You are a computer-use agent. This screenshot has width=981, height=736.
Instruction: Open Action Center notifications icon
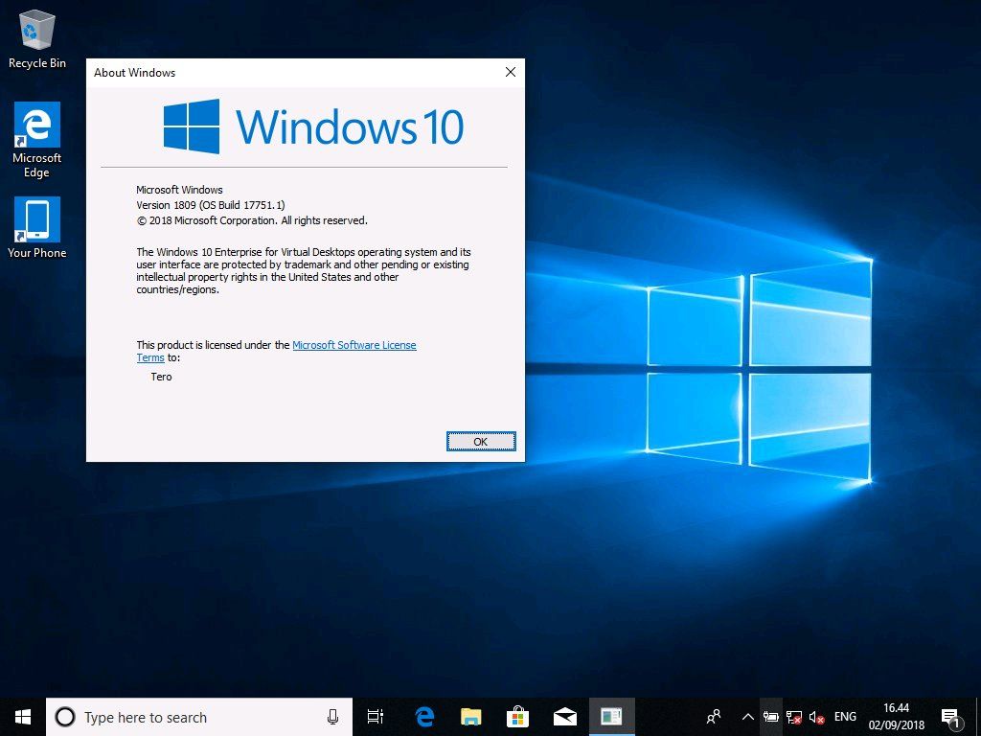tap(950, 717)
